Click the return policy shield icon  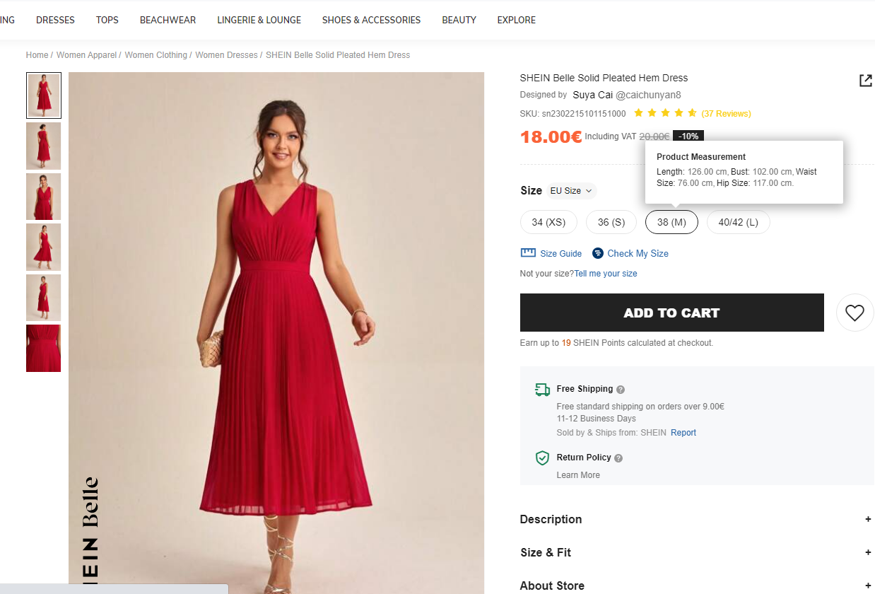[542, 458]
